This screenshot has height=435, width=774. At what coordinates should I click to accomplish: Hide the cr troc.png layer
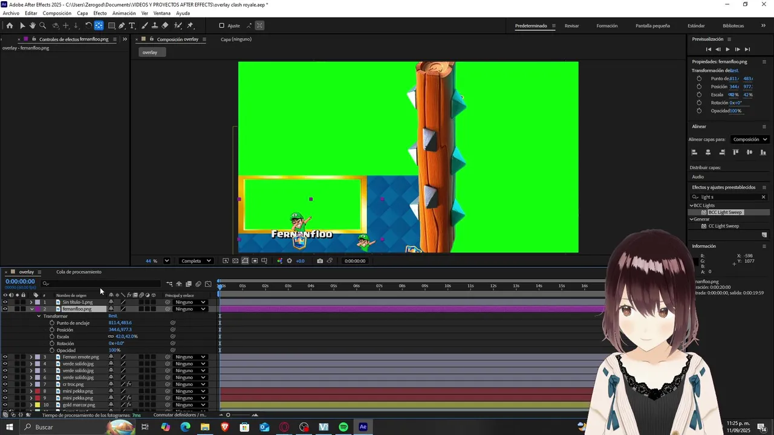[x=5, y=384]
